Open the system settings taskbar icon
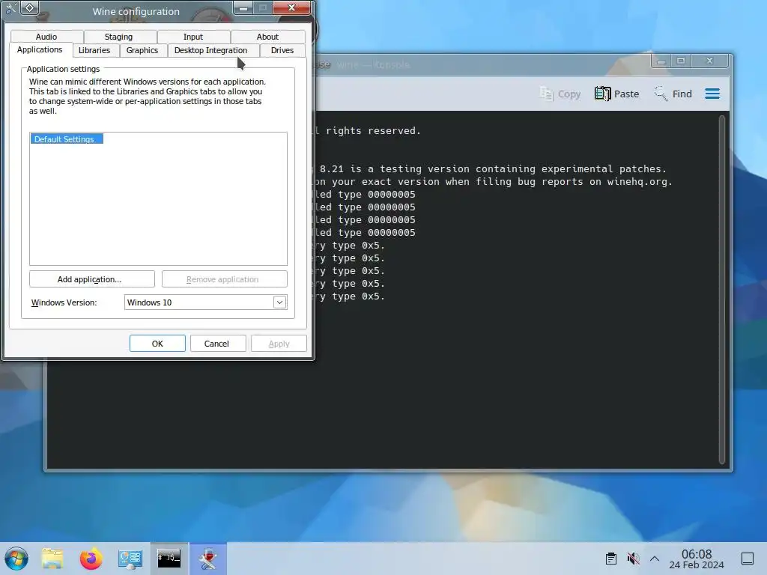 (130, 559)
